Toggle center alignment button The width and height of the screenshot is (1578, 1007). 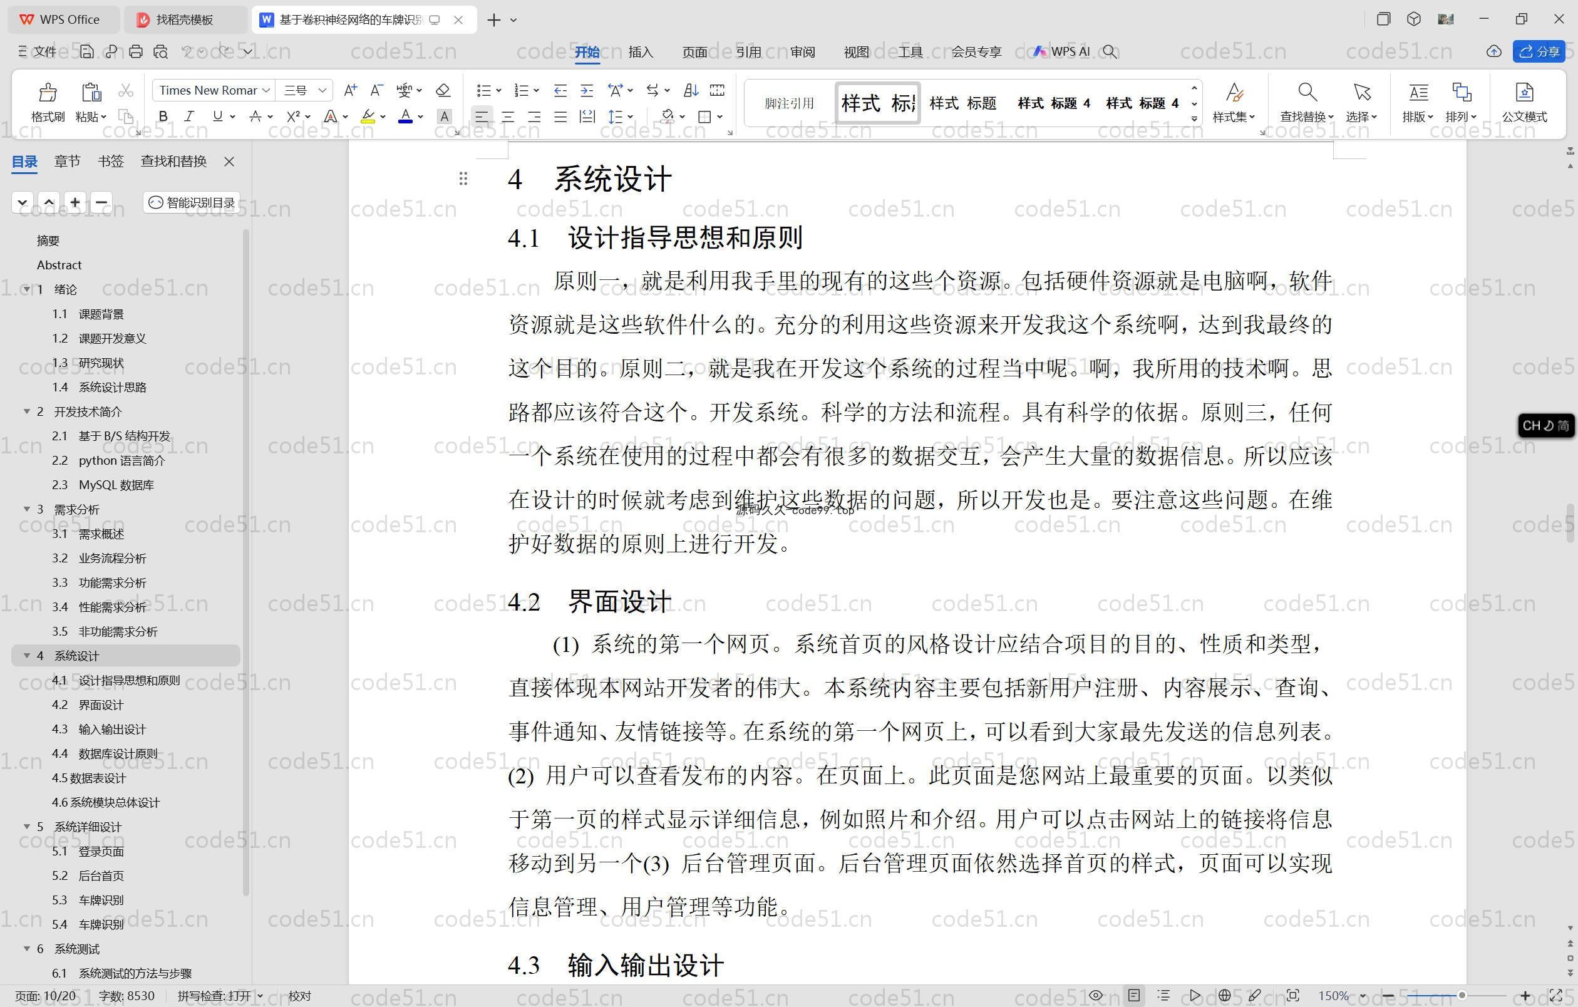(508, 116)
